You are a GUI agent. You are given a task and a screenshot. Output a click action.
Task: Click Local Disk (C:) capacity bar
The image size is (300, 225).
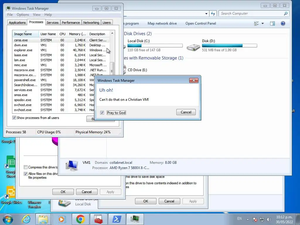point(155,45)
